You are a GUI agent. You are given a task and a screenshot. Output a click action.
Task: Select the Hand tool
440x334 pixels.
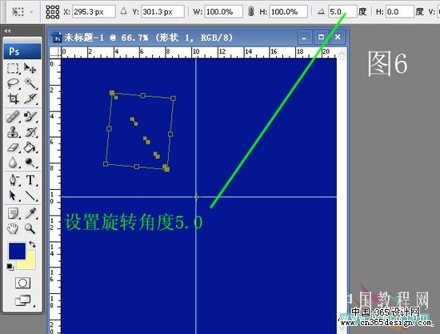[13, 228]
